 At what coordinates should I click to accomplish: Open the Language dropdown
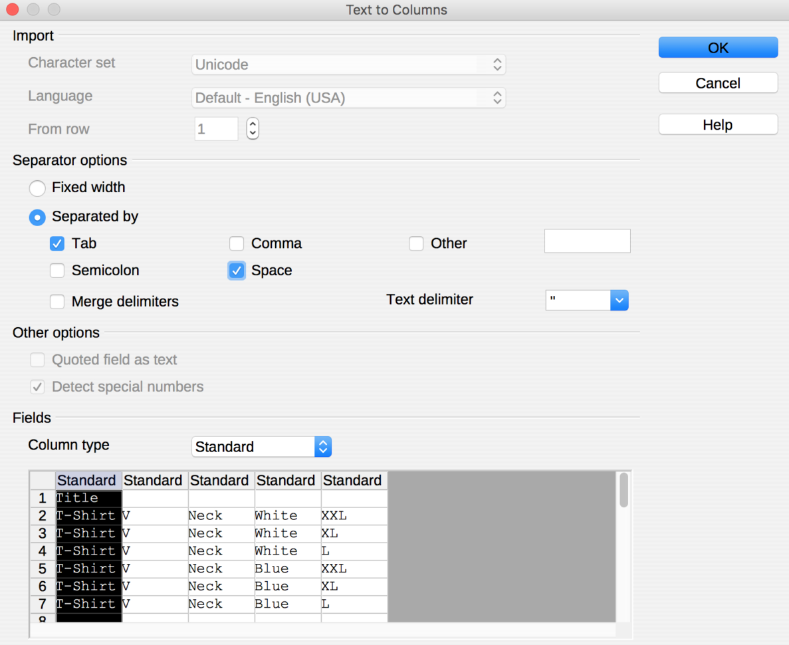(x=497, y=98)
